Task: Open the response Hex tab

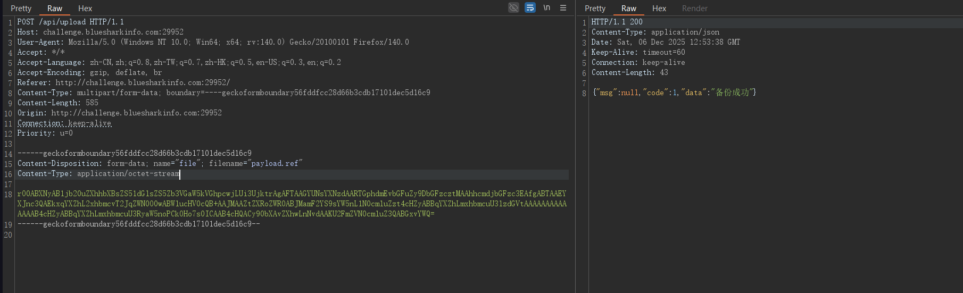Action: point(659,9)
